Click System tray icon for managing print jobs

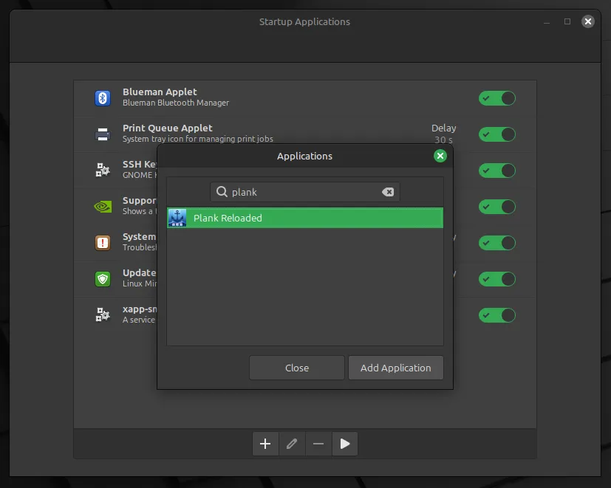198,139
